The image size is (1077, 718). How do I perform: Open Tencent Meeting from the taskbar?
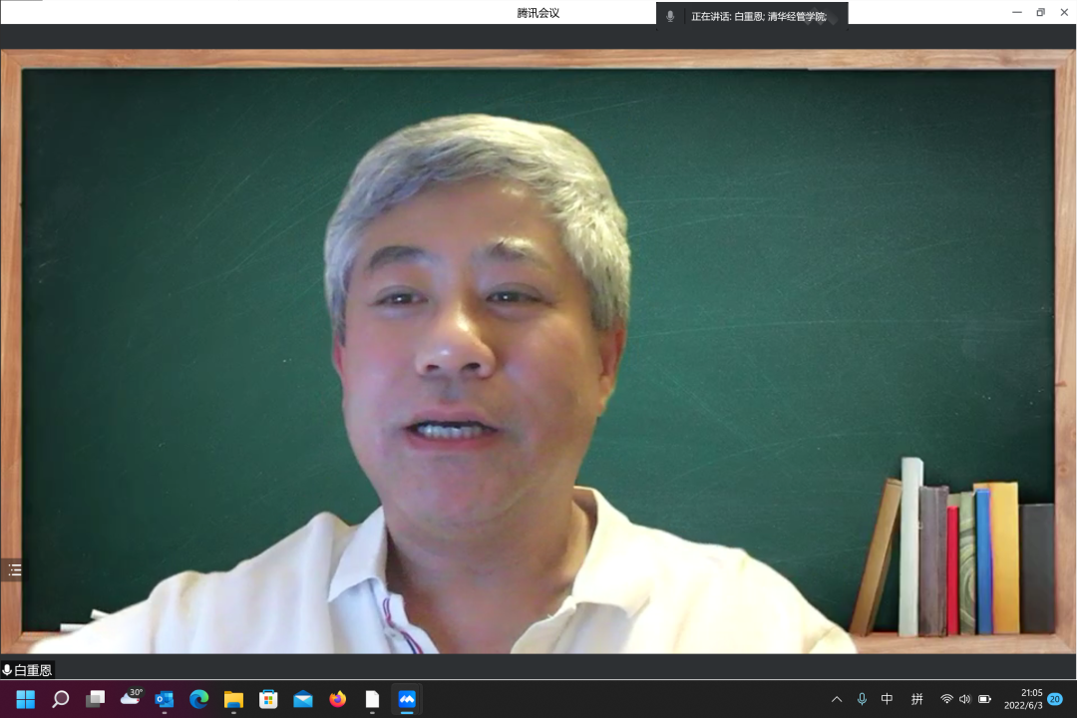tap(407, 699)
